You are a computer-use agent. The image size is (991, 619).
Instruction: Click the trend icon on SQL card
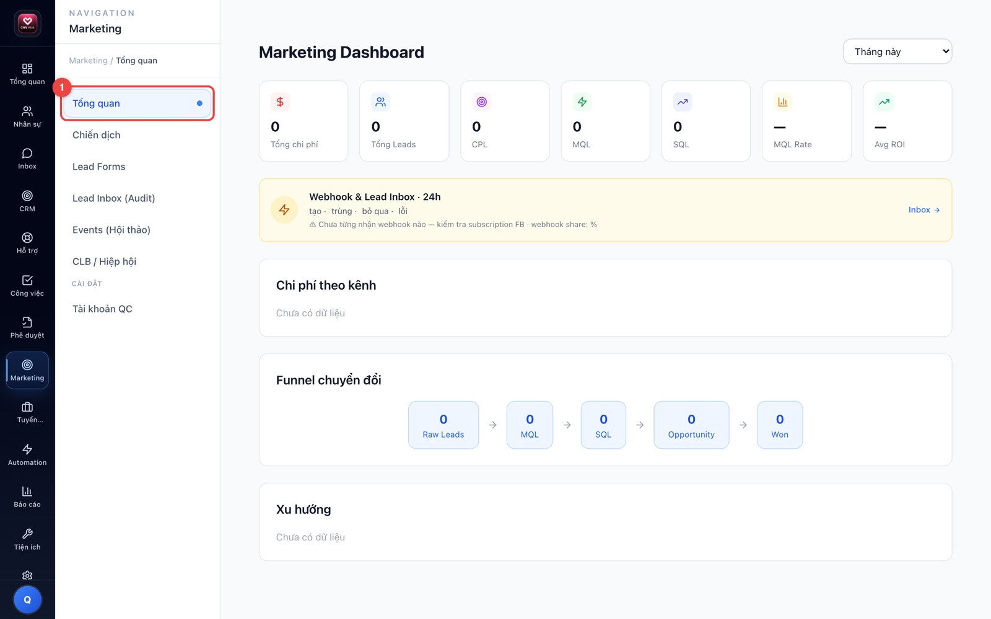(x=683, y=102)
